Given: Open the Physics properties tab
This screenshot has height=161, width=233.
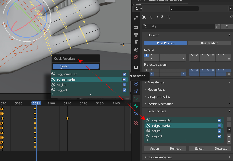Looking at the screenshot, I should (x=136, y=84).
